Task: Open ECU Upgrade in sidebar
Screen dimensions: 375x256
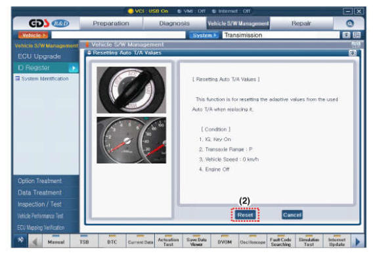Action: pos(39,56)
